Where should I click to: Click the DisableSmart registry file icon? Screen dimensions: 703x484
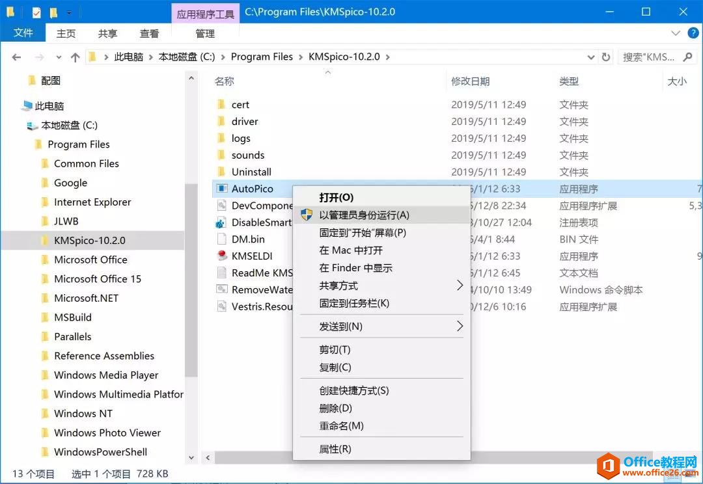click(221, 222)
